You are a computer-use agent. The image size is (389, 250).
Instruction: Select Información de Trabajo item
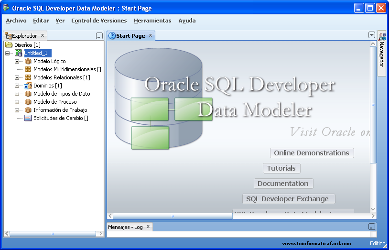60,110
